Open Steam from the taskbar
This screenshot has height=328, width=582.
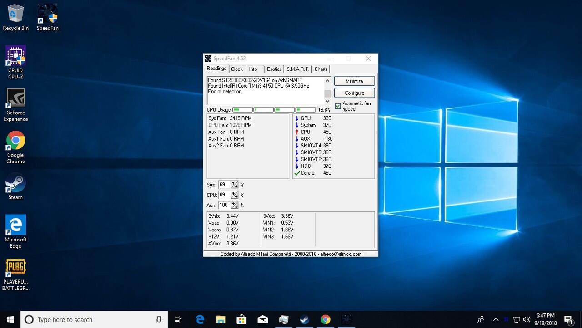click(x=304, y=319)
